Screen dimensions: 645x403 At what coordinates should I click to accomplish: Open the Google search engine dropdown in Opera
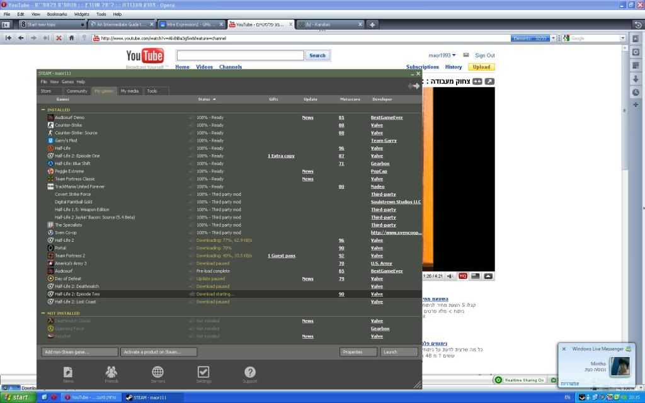[622, 38]
